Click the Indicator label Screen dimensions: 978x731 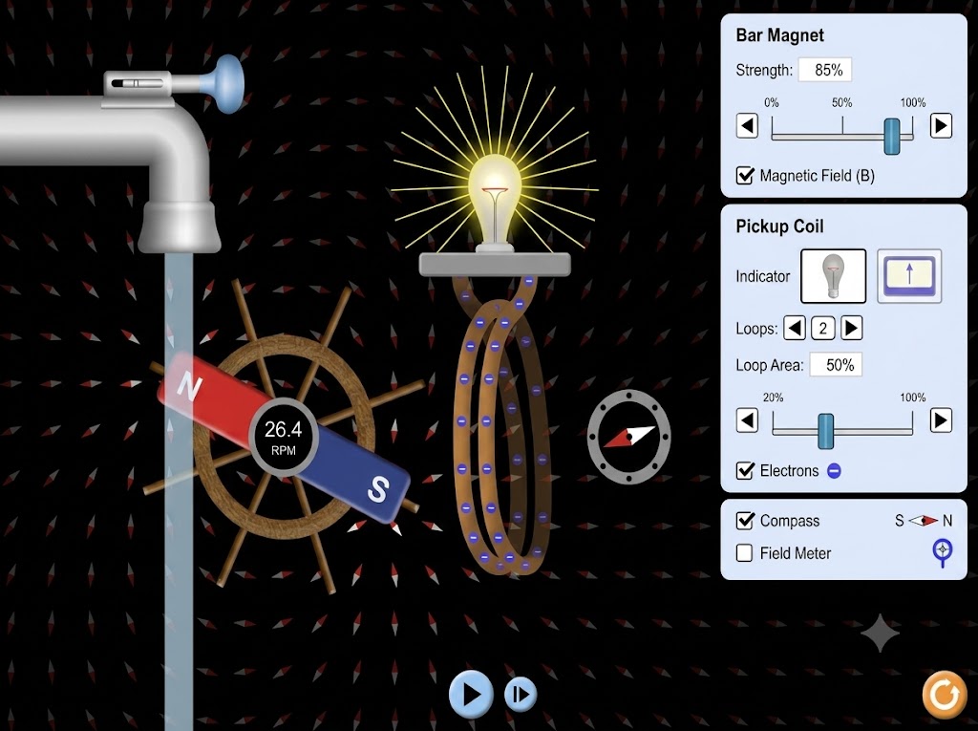coord(763,276)
